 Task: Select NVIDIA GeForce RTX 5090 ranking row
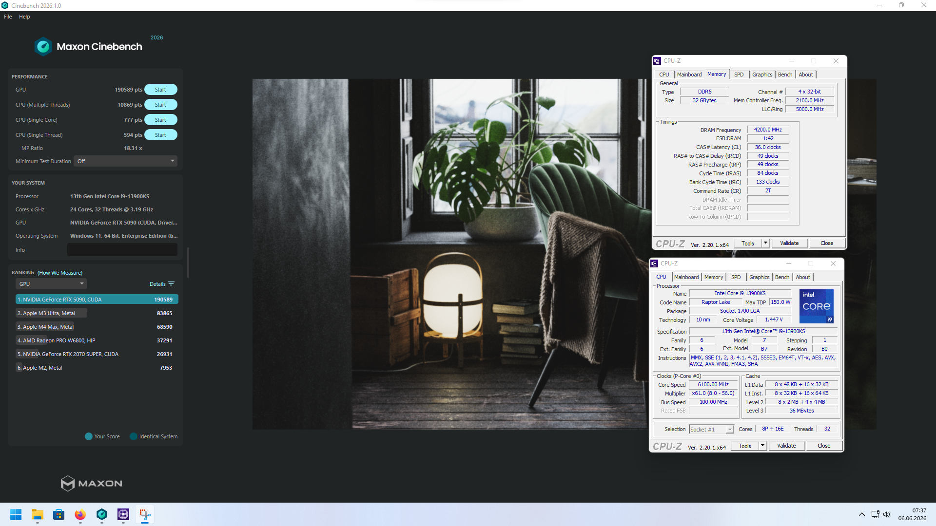pyautogui.click(x=97, y=300)
